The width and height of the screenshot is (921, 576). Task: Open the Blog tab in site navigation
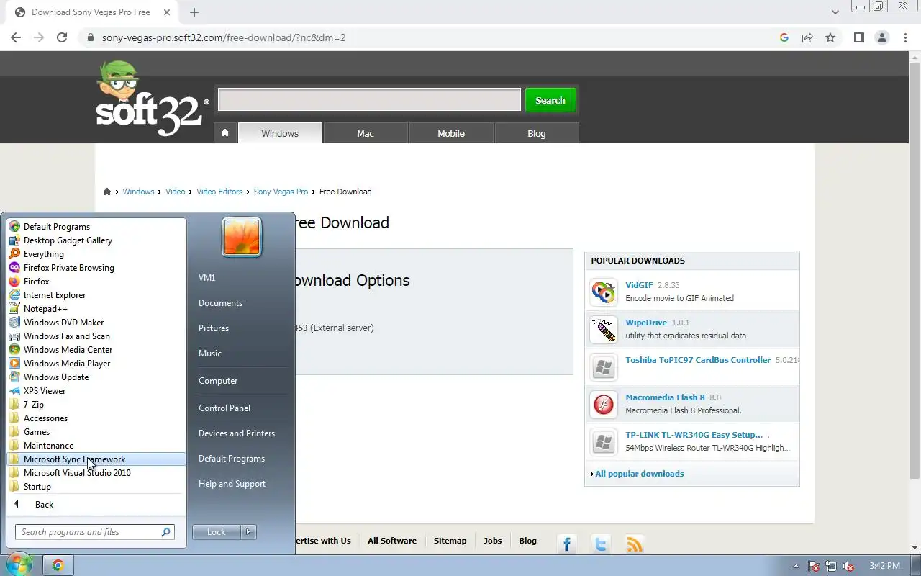coord(537,133)
